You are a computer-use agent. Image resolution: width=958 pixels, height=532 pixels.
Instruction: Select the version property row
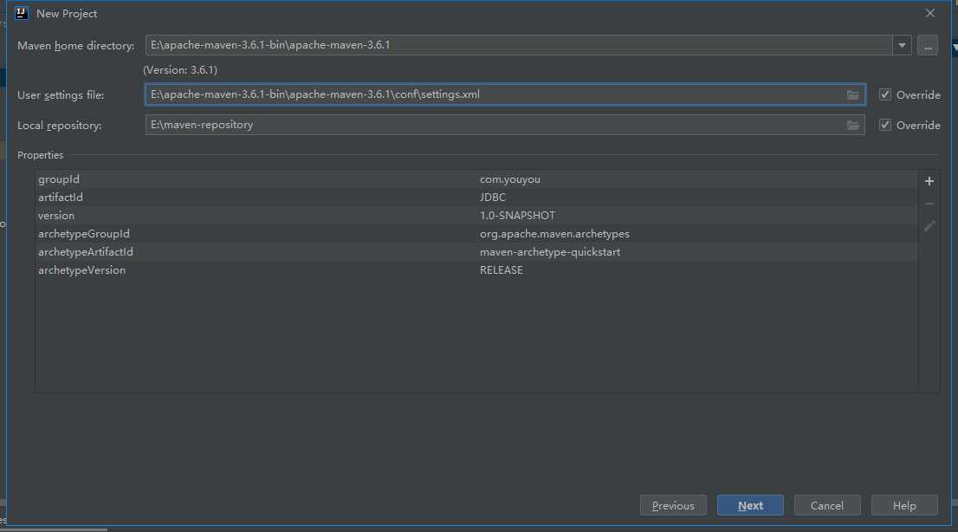(476, 215)
